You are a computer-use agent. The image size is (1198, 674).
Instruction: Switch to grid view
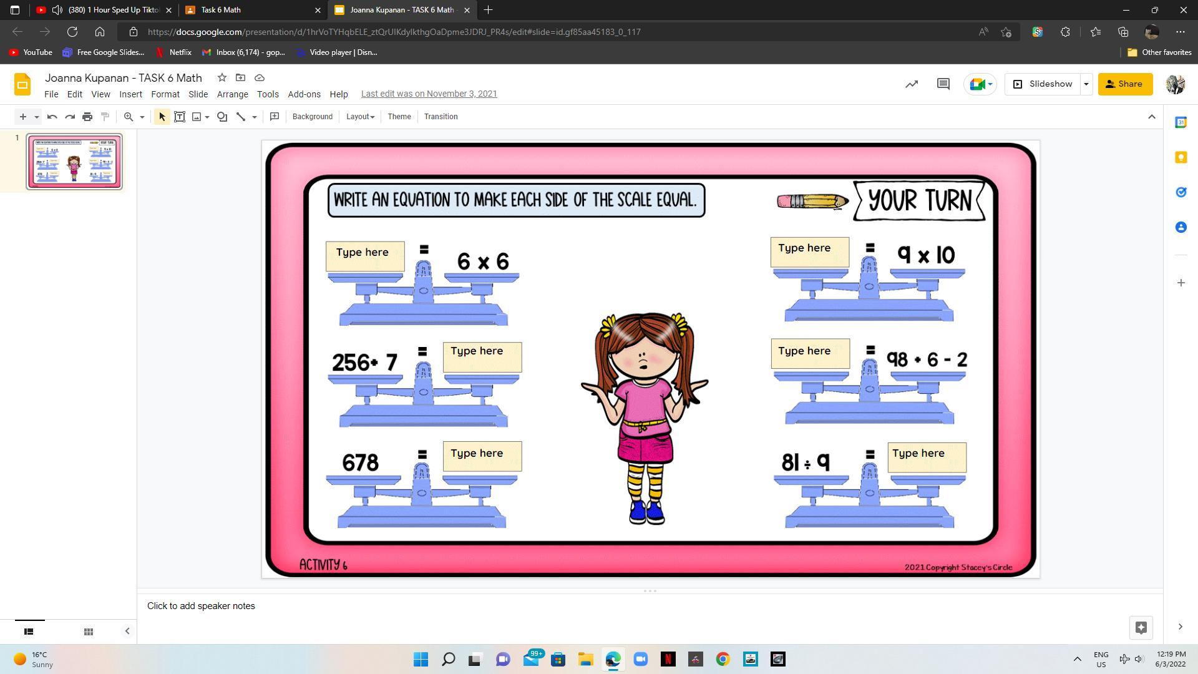[89, 632]
